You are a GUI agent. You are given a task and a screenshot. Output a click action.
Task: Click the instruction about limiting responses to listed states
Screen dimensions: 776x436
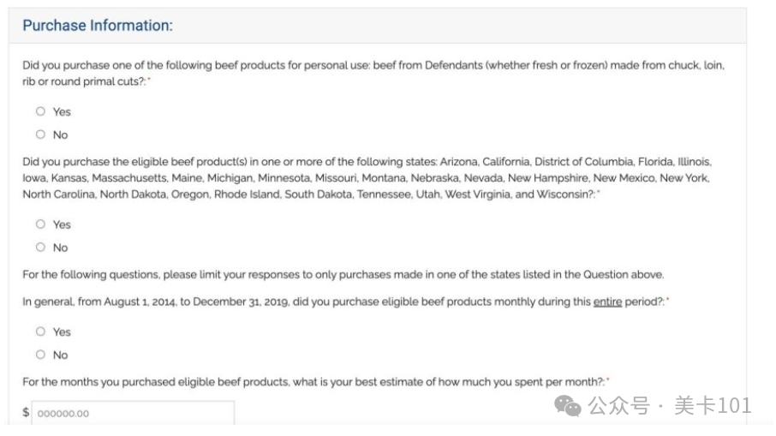(343, 275)
